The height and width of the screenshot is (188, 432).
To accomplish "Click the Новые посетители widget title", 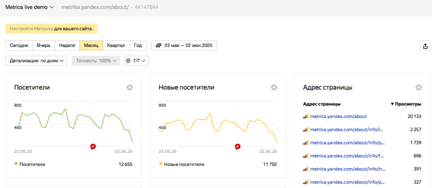I will (186, 87).
